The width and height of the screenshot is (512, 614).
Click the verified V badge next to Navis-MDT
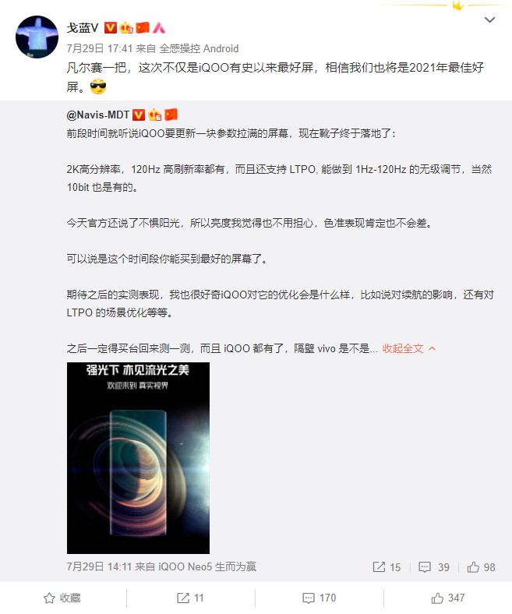[x=138, y=115]
